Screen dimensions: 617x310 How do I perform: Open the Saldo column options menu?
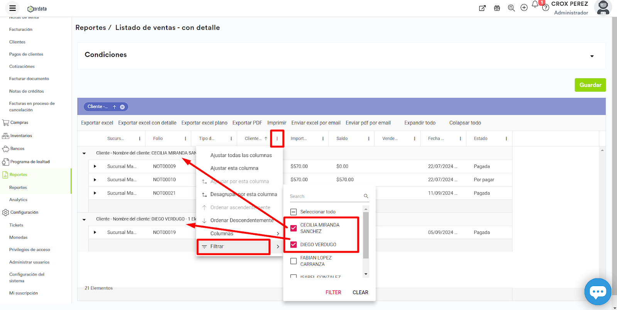pos(369,139)
